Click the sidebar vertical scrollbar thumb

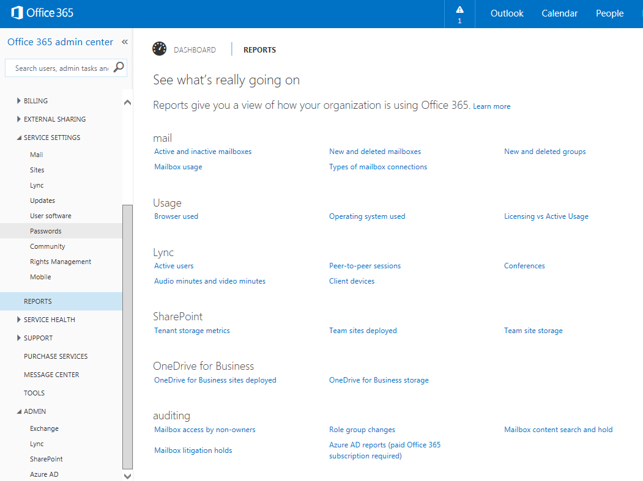click(127, 336)
